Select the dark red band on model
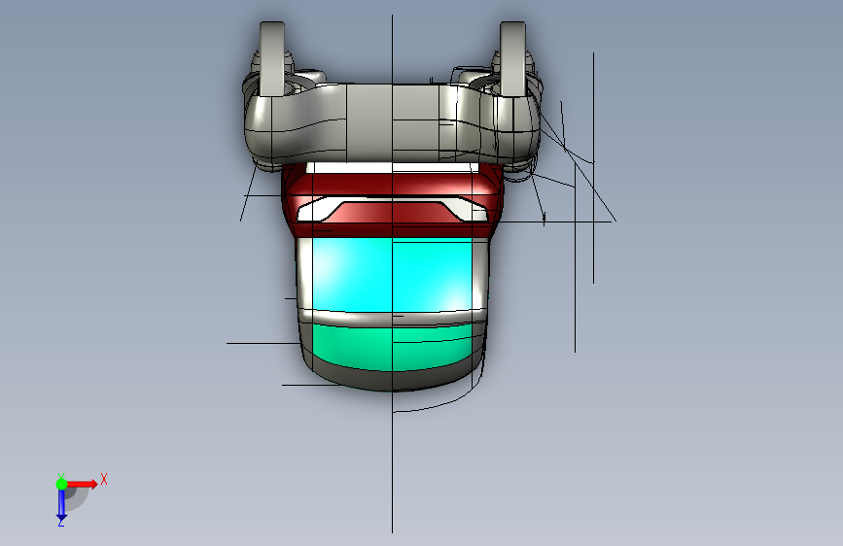This screenshot has width=843, height=546. [393, 186]
